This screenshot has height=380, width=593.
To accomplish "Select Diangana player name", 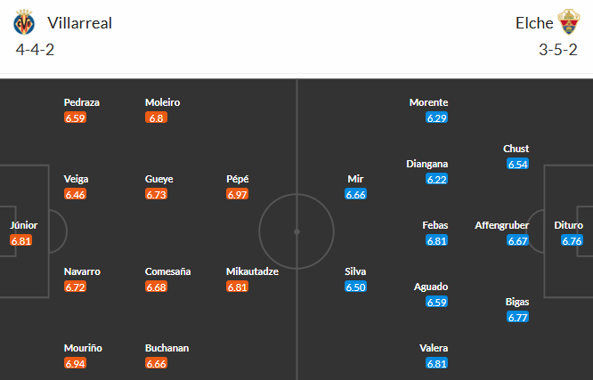I will (x=428, y=164).
